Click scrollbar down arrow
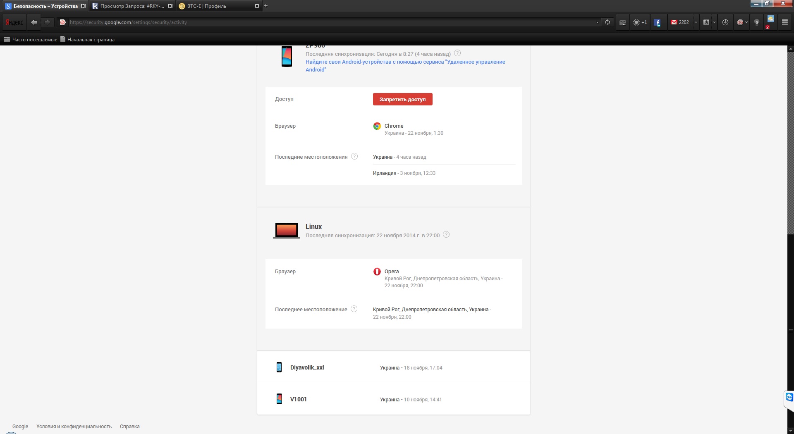 point(790,431)
